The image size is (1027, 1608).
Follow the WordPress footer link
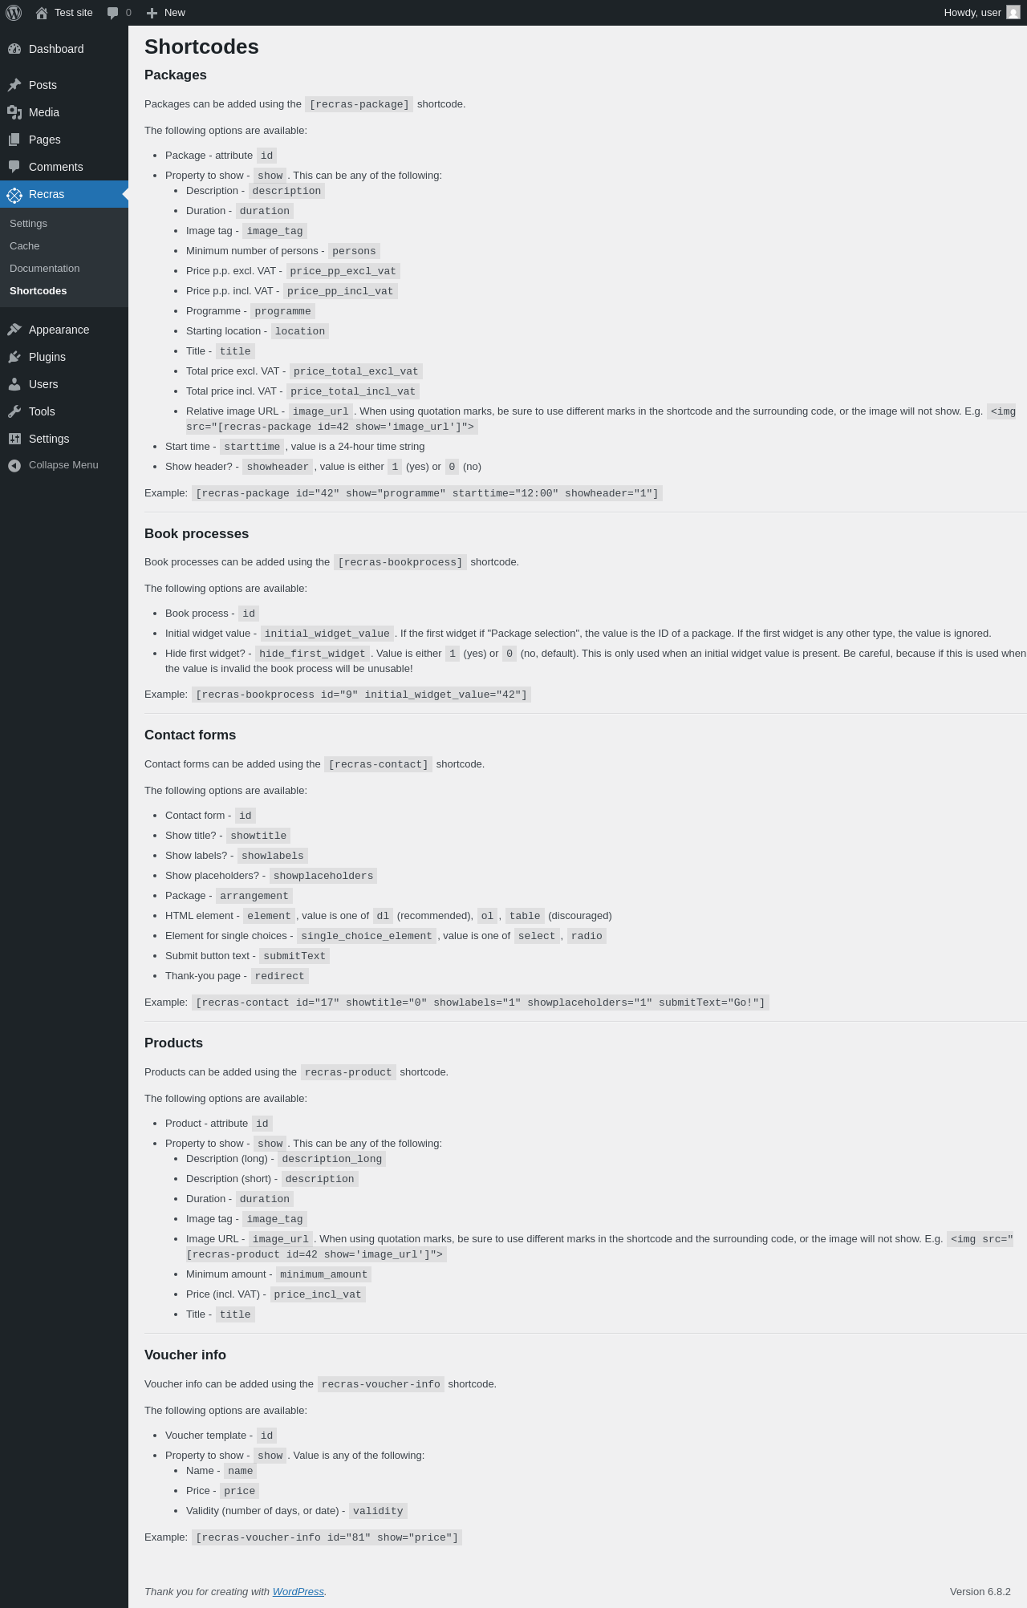(x=298, y=1591)
